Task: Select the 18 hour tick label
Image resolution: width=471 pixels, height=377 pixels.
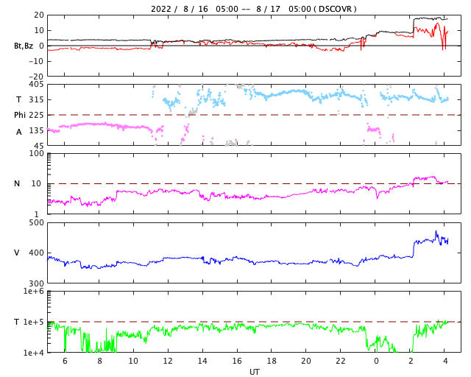Action: click(272, 362)
